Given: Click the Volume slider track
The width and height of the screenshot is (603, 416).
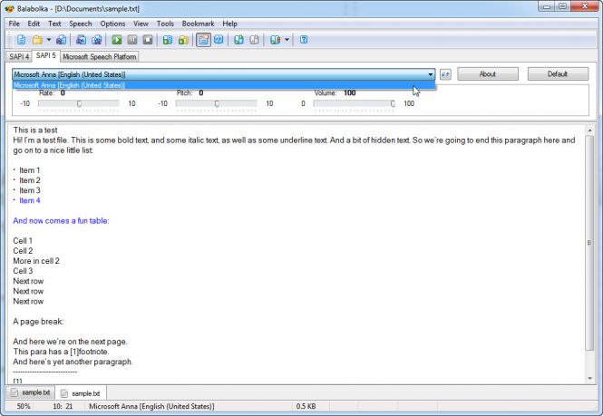Looking at the screenshot, I should [x=354, y=104].
